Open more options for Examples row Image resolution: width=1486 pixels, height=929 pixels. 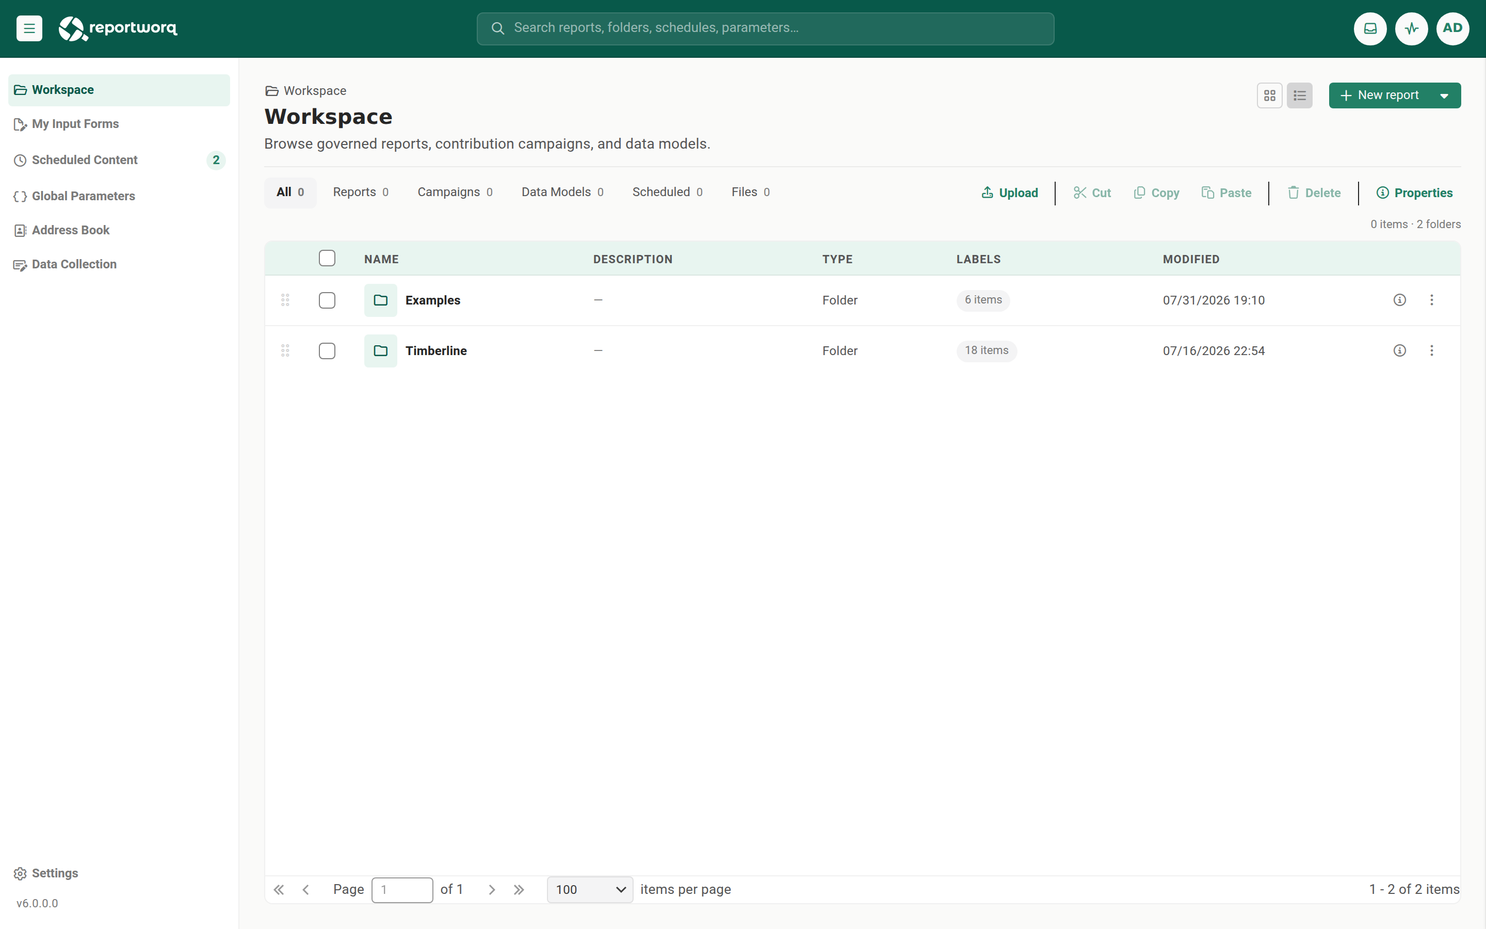coord(1431,300)
